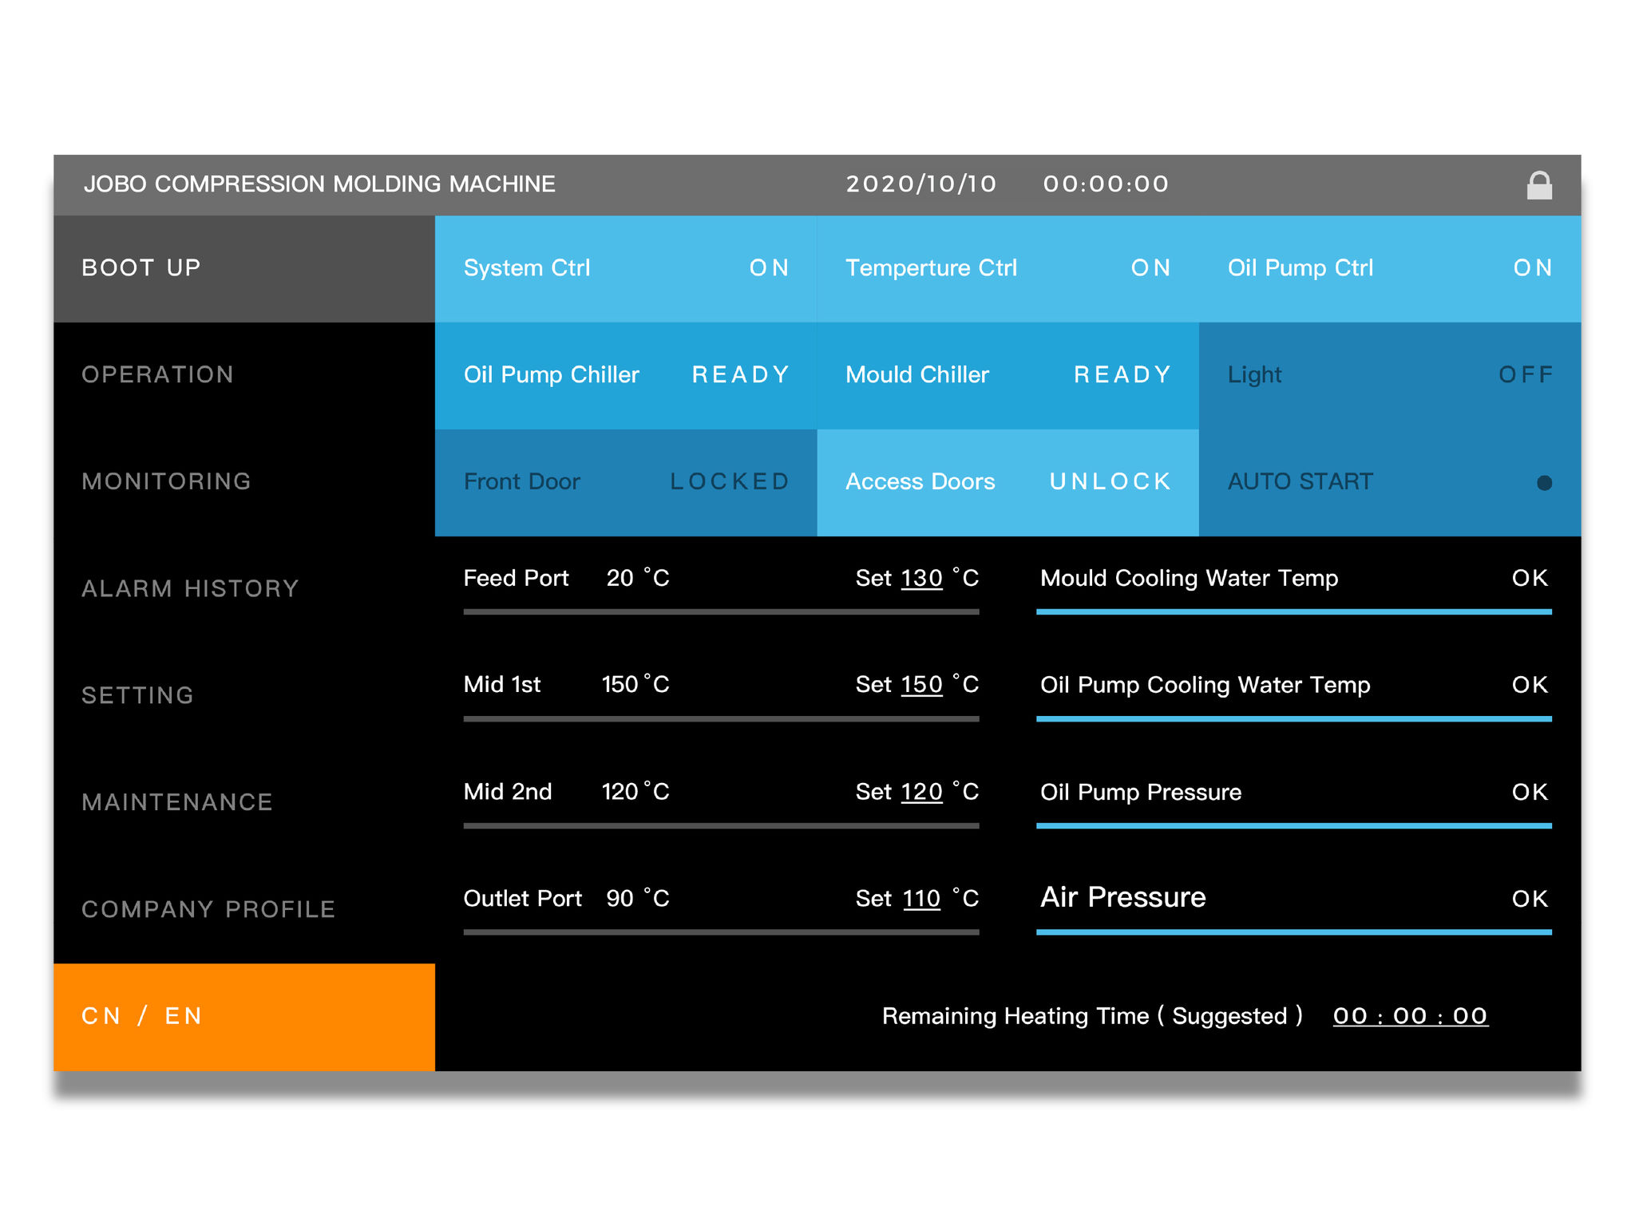Select Mould Chiller READY tile

1008,375
